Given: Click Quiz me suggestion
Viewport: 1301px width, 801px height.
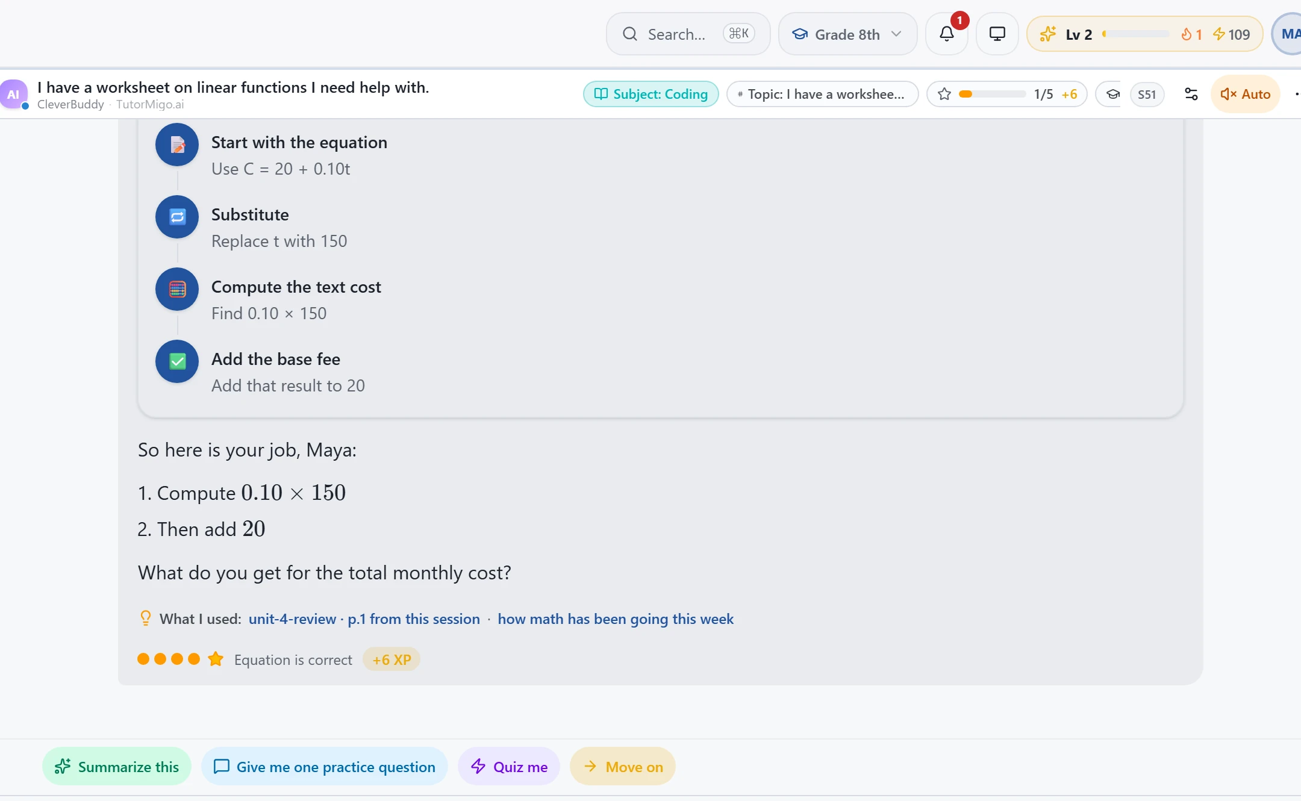Looking at the screenshot, I should click(509, 766).
